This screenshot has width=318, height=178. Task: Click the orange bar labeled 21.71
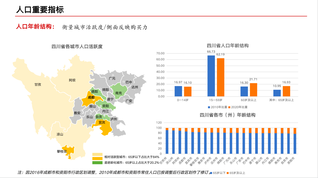tap(253, 89)
